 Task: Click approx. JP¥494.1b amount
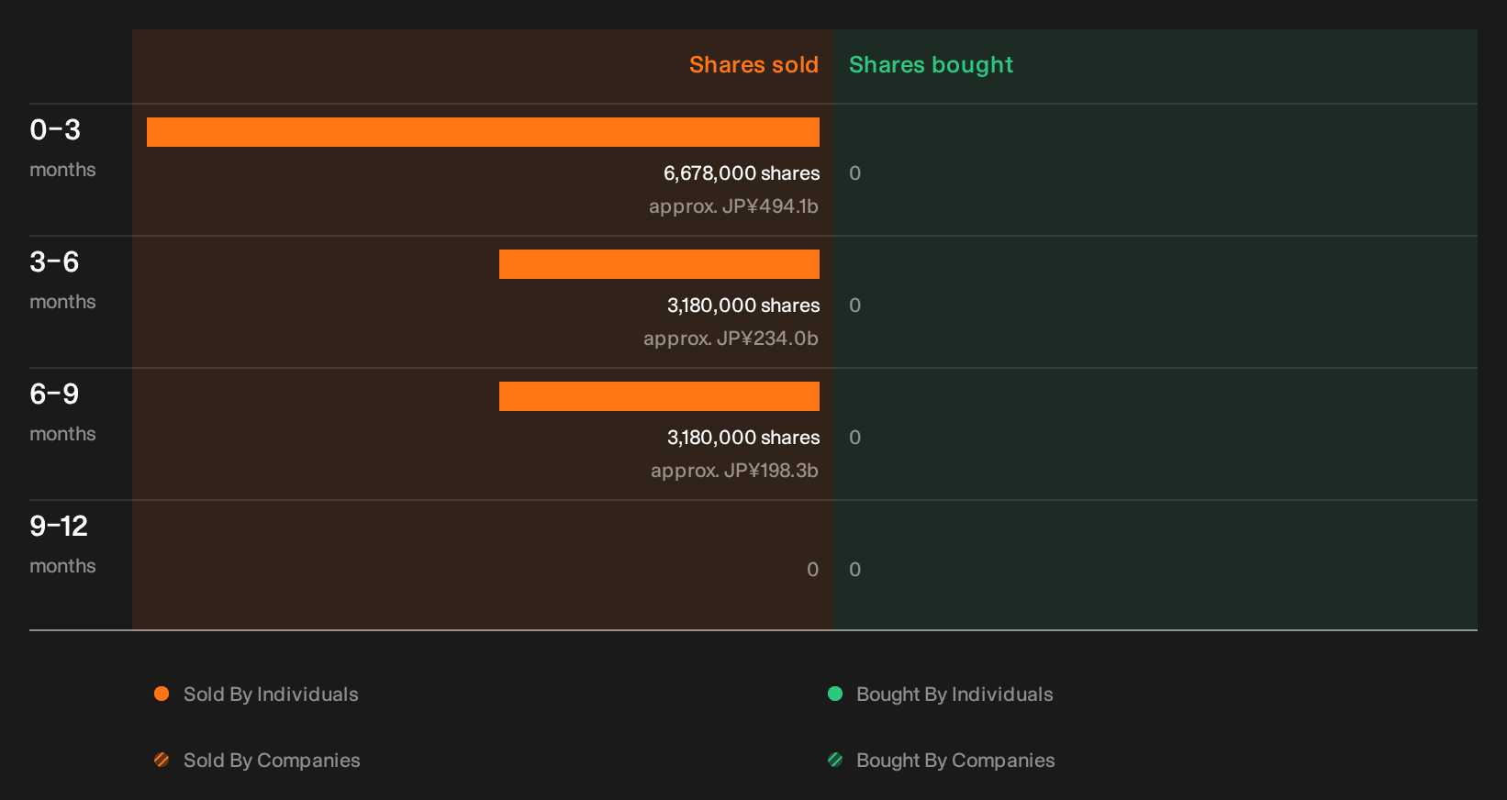(x=733, y=206)
